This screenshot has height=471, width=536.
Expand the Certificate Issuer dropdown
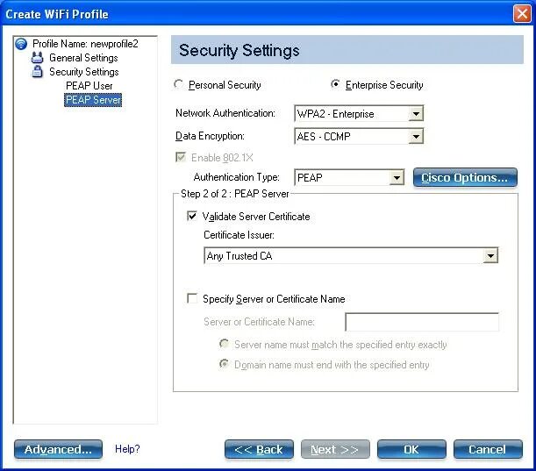pos(351,255)
